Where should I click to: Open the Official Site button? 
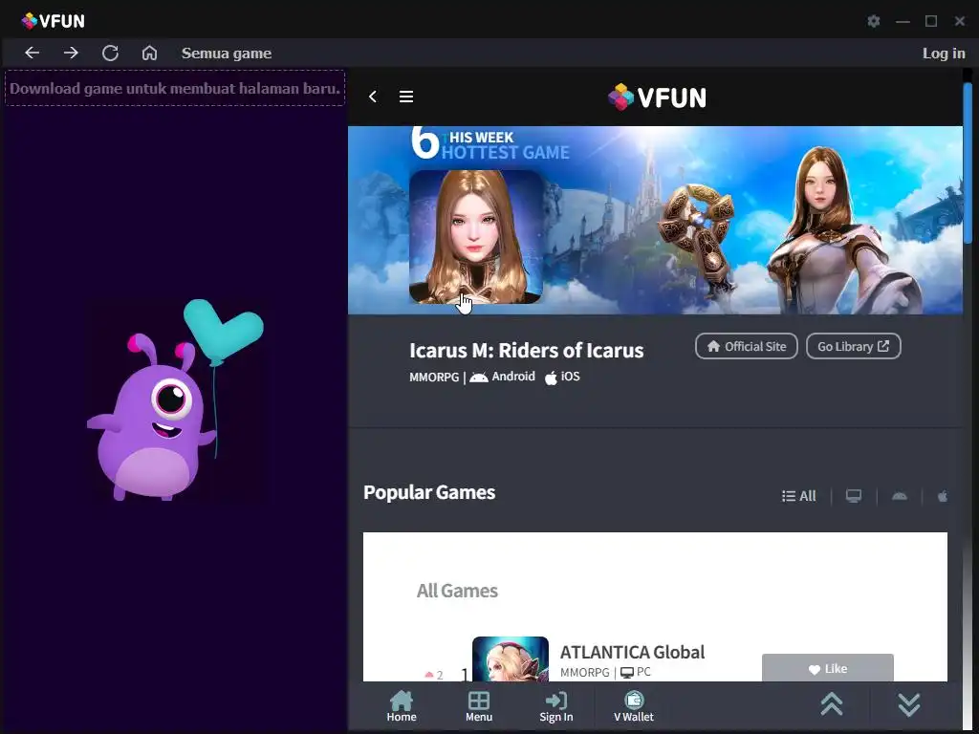click(746, 346)
